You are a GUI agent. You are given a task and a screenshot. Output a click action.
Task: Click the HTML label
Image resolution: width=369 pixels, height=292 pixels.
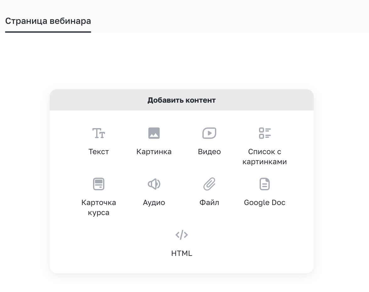coord(182,253)
